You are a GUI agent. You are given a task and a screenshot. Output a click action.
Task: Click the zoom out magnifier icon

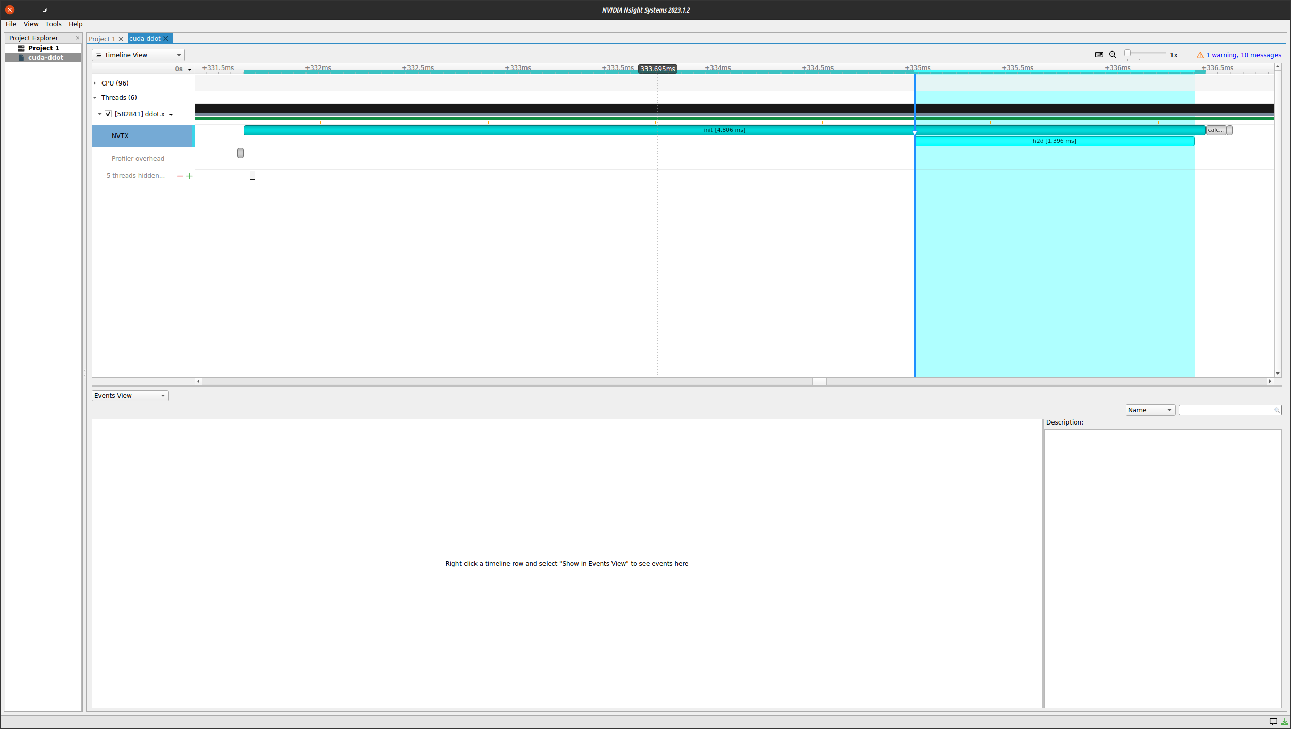(1113, 55)
